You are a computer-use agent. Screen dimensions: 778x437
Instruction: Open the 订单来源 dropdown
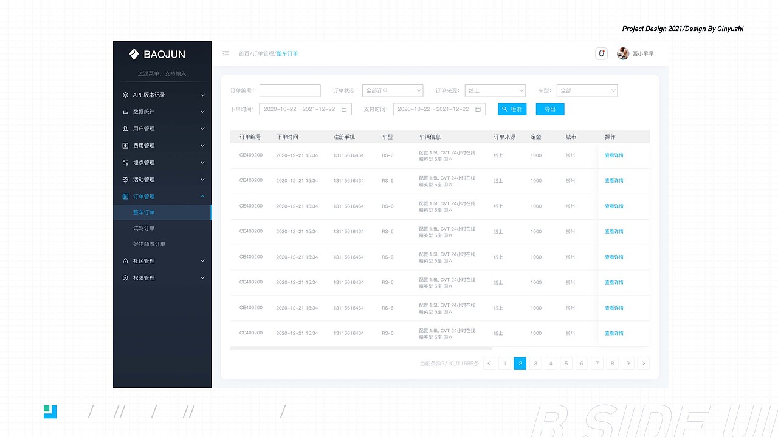[x=495, y=90]
